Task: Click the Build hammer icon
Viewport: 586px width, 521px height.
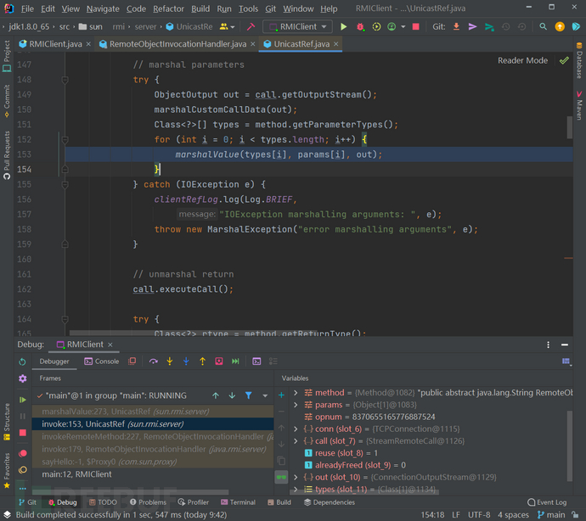Action: click(251, 26)
